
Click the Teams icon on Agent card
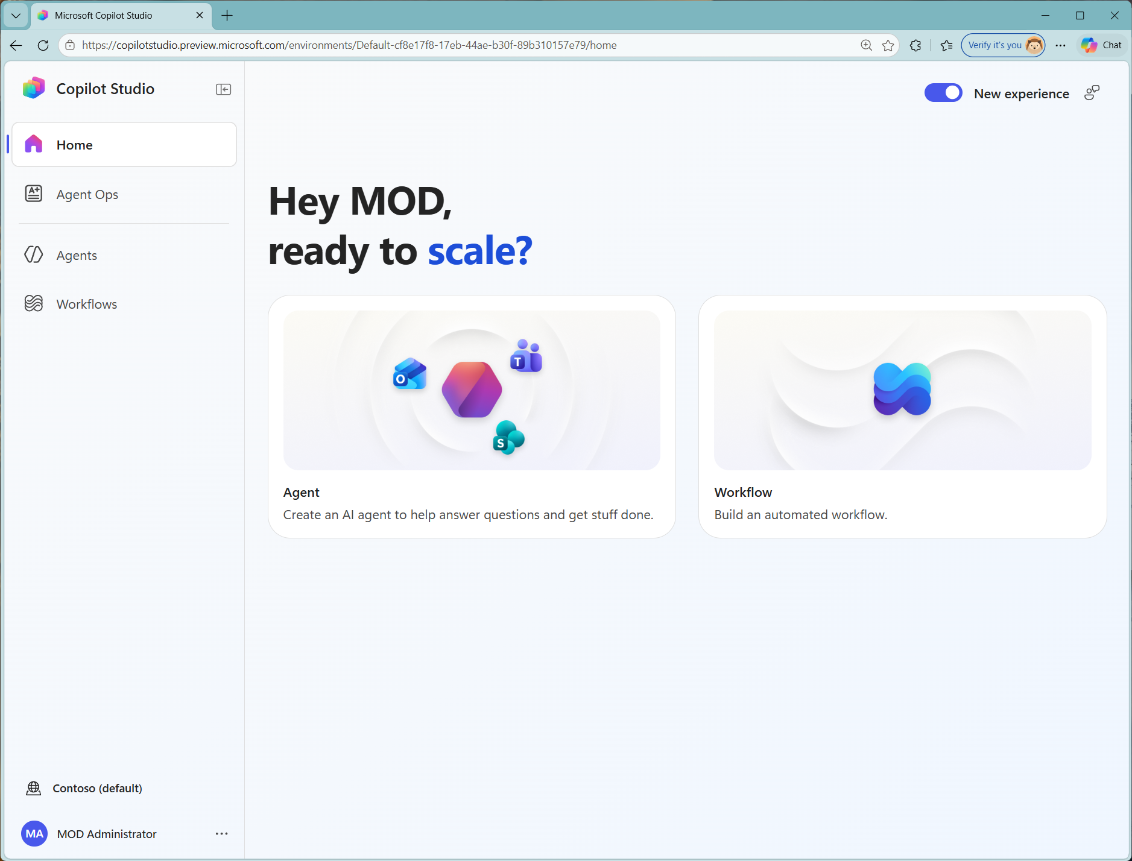(526, 356)
